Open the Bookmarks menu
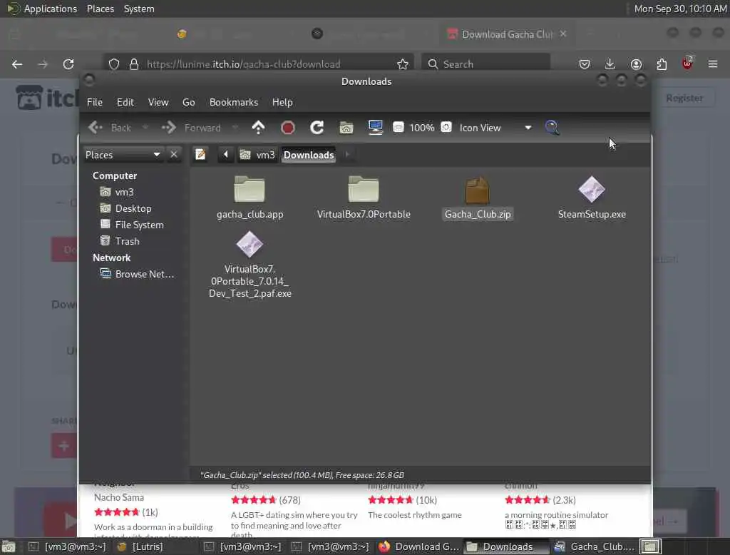 coord(234,102)
